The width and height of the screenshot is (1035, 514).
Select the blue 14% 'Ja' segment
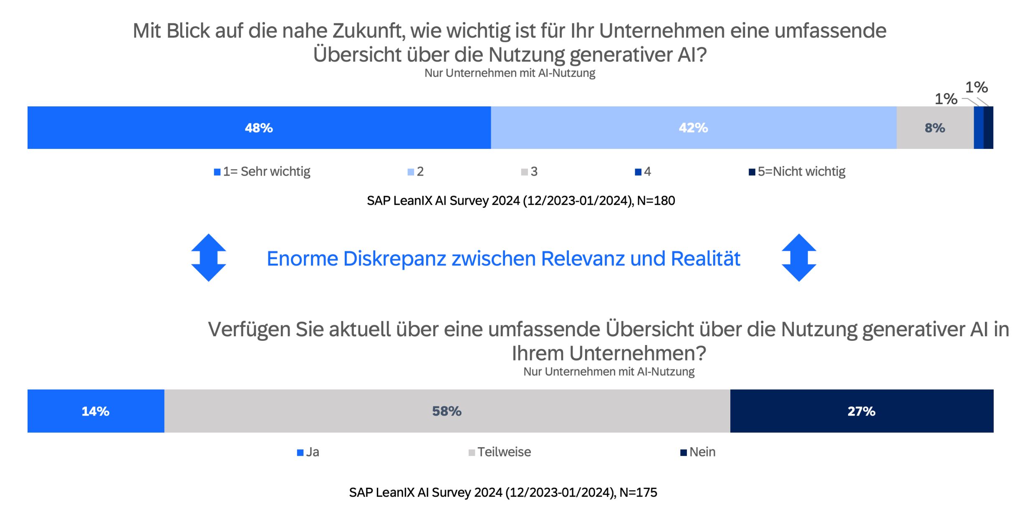[96, 411]
